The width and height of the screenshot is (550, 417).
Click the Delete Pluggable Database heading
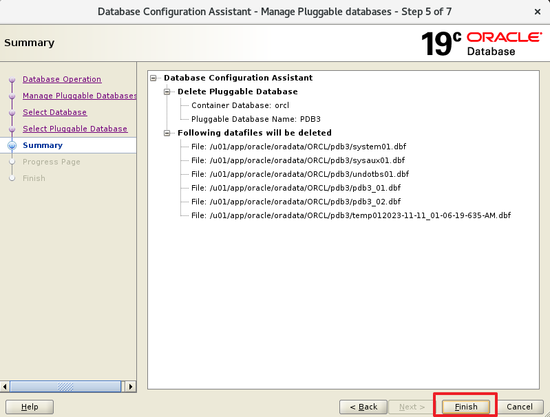pyautogui.click(x=237, y=92)
